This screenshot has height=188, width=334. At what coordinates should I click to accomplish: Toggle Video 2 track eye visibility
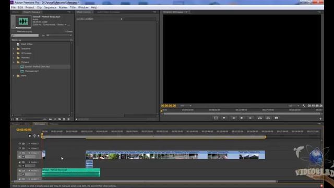click(20, 148)
